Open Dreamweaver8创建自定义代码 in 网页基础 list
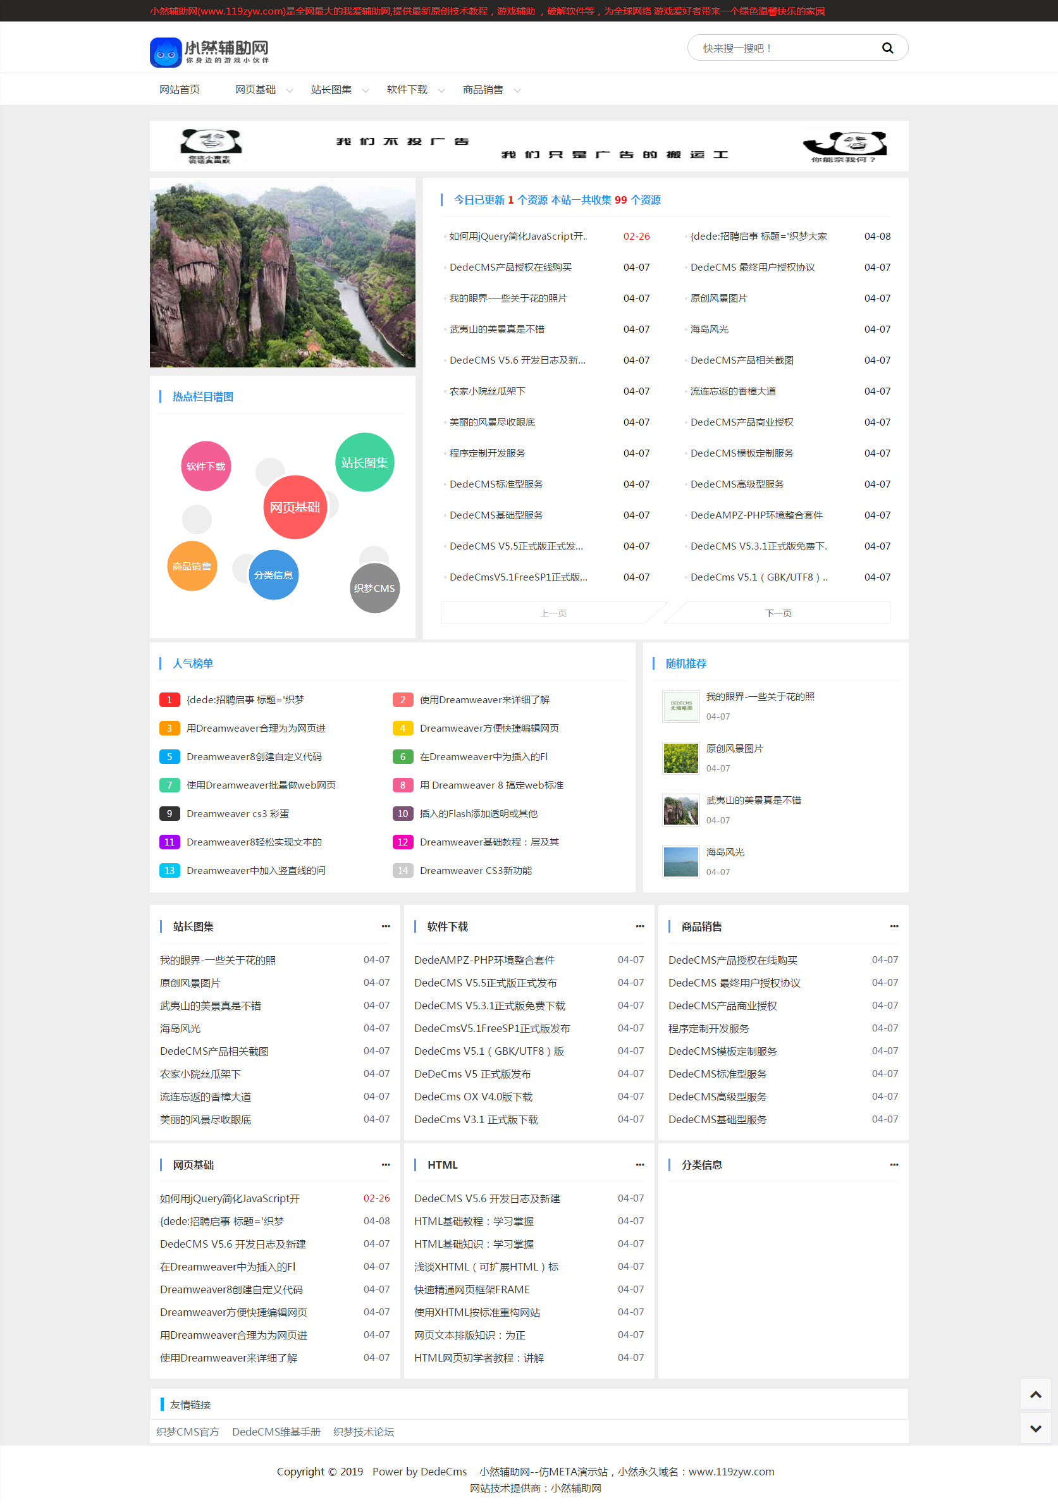Image resolution: width=1058 pixels, height=1507 pixels. click(231, 1289)
